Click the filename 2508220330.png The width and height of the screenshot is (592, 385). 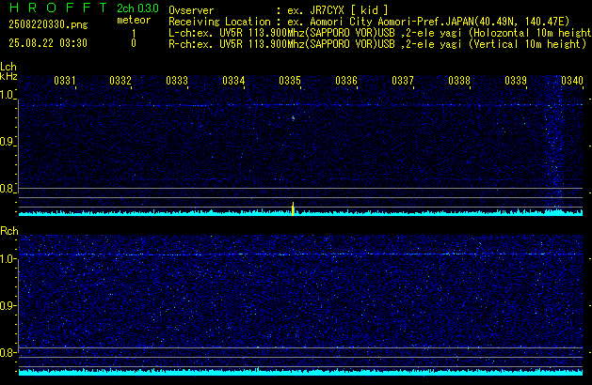click(48, 24)
